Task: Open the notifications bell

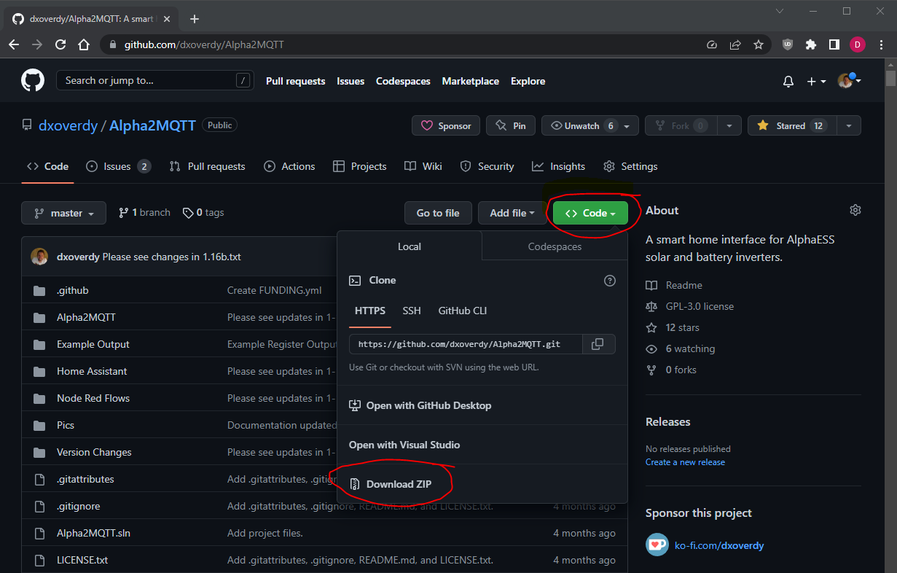Action: point(788,82)
